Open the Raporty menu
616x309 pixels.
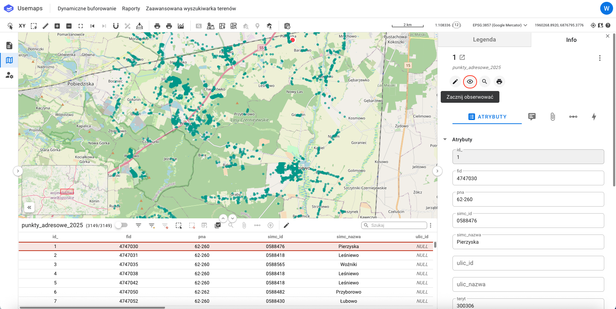point(131,8)
